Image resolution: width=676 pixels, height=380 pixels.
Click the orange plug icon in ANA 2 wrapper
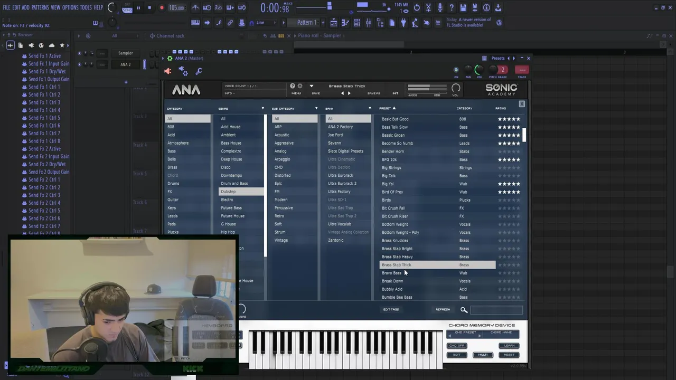168,71
